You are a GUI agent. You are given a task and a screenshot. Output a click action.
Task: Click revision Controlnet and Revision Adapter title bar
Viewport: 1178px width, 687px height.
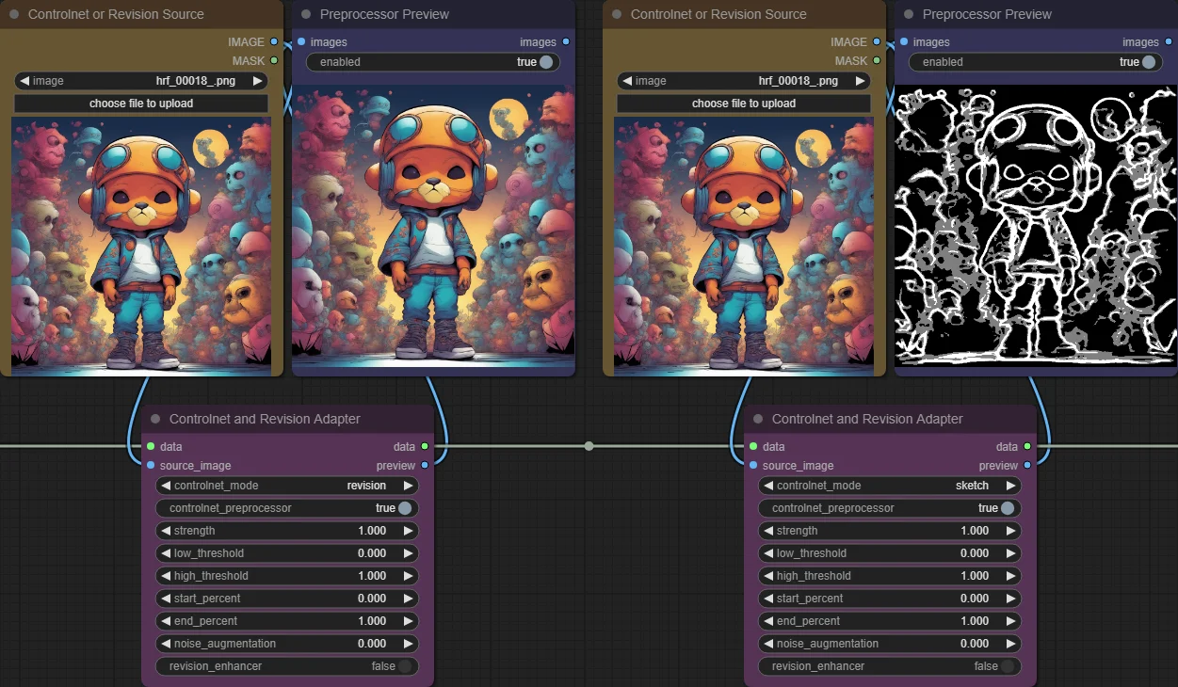tap(287, 419)
